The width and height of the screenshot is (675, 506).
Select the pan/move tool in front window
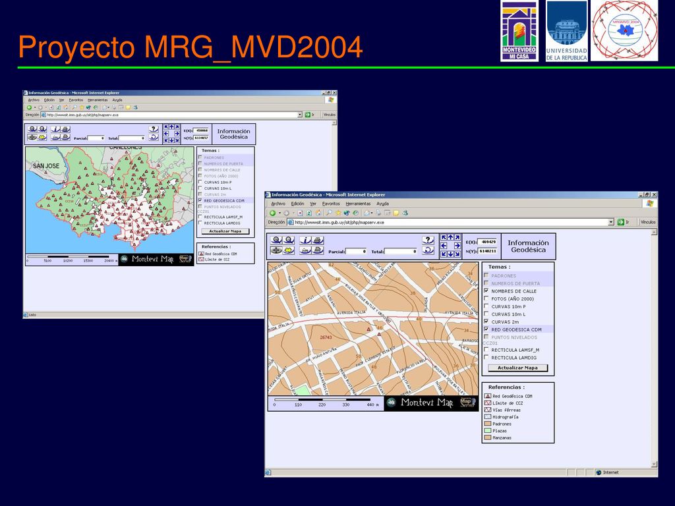[276, 250]
